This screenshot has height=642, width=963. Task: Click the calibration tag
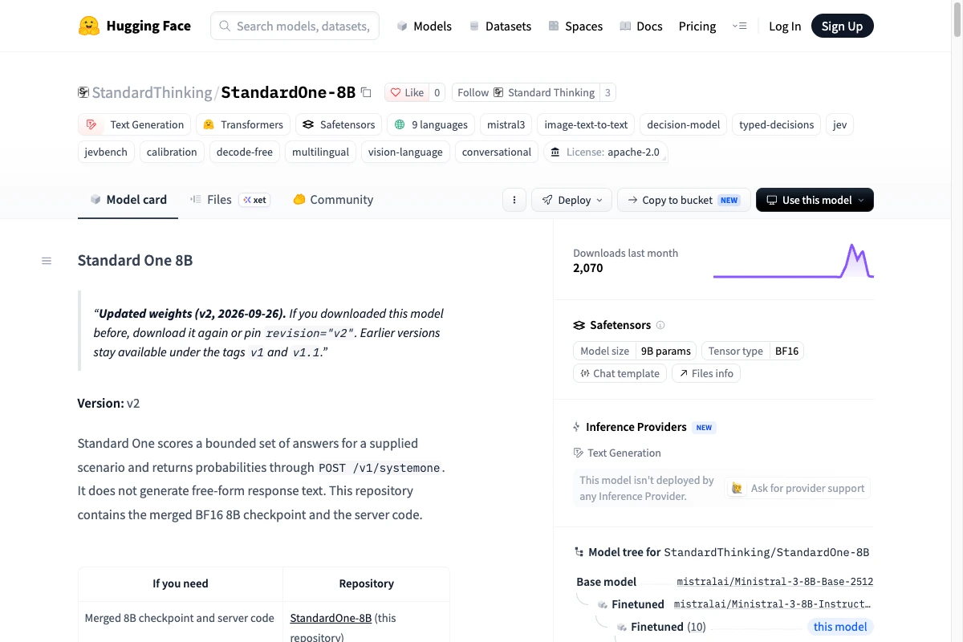pyautogui.click(x=172, y=152)
